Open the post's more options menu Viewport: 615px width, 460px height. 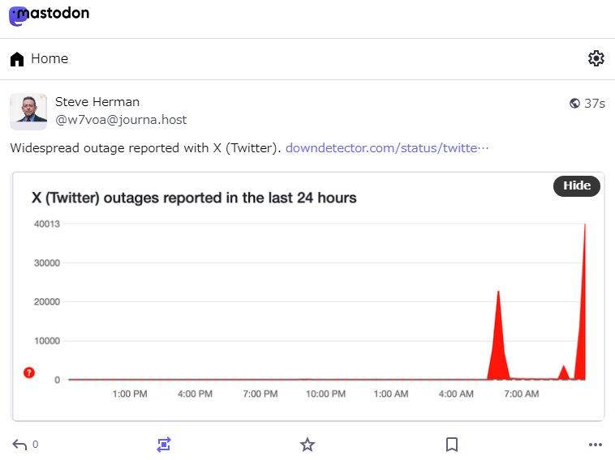(x=595, y=444)
